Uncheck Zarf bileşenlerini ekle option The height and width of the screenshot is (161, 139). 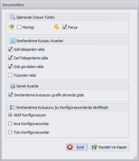10,58
